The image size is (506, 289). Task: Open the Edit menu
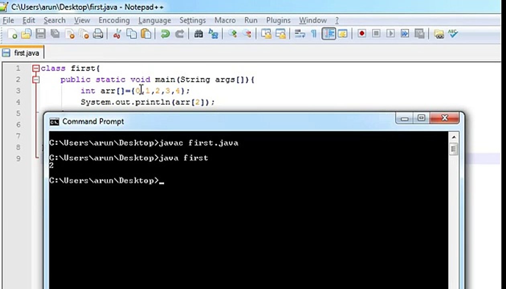(x=29, y=20)
